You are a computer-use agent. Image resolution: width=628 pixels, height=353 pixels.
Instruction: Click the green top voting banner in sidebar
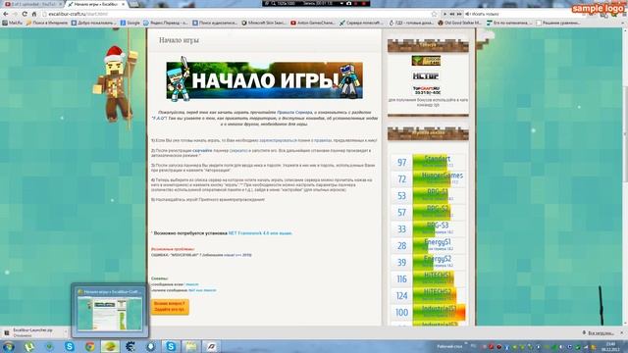click(x=426, y=61)
